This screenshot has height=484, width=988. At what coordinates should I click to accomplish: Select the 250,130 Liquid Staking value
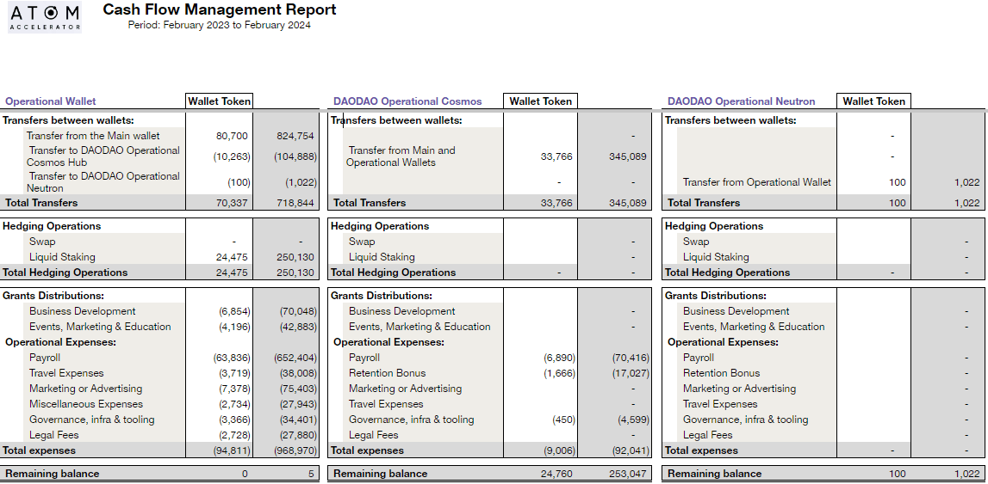297,257
